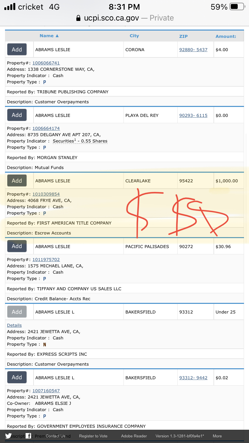Tap Reported By Tribune Publishing Company

pos(58,92)
